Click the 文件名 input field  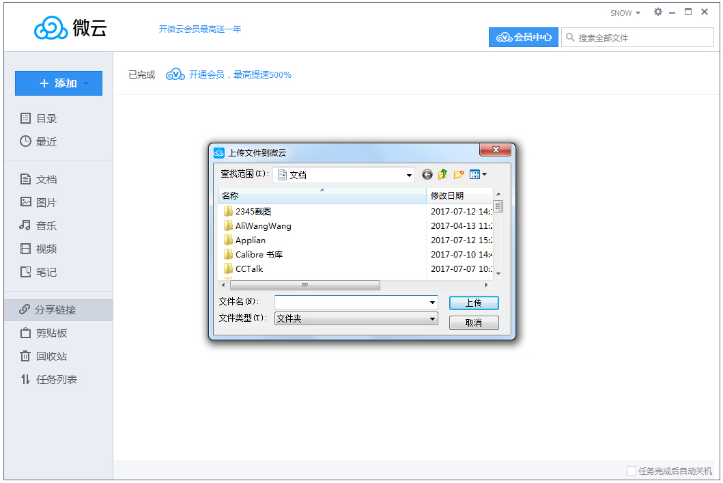click(x=352, y=302)
